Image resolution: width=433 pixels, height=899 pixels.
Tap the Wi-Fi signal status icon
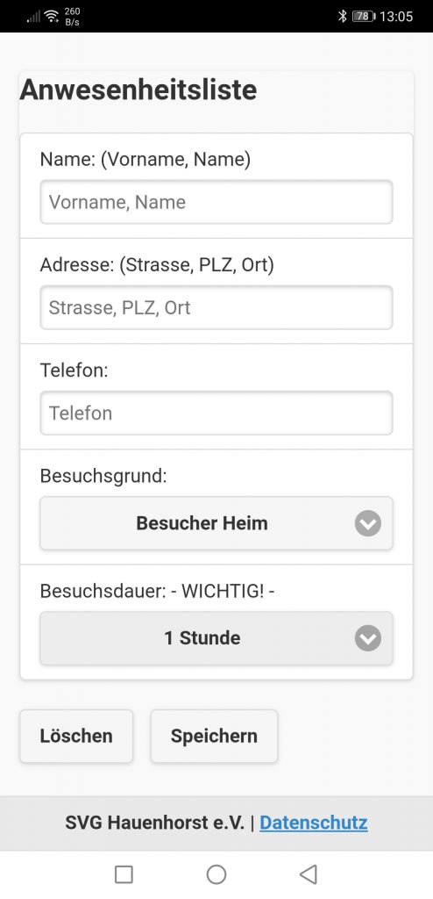(52, 16)
